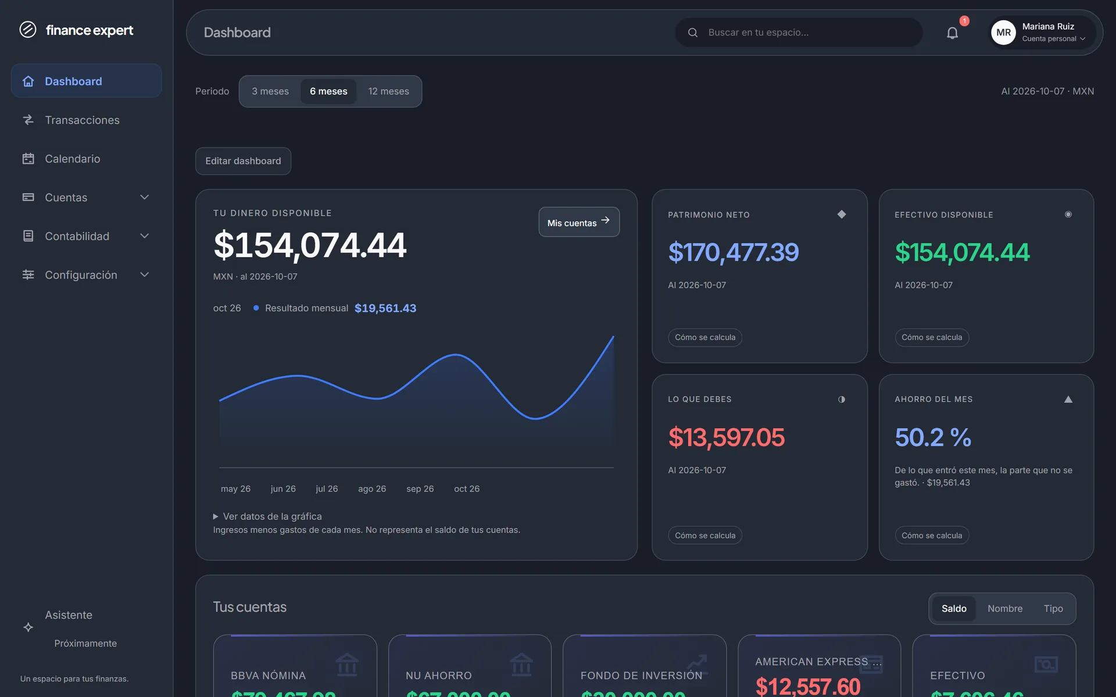Viewport: 1116px width, 697px height.
Task: Focus the Buscar en tu espacio search field
Action: tap(799, 33)
